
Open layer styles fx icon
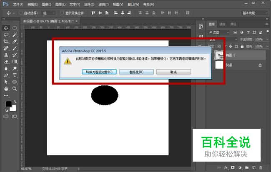(x=226, y=167)
